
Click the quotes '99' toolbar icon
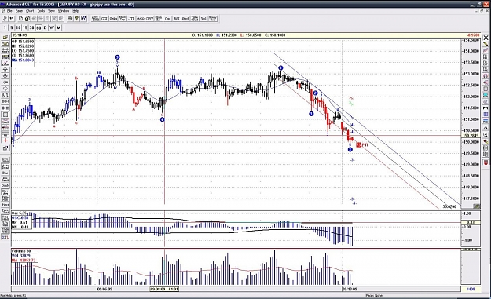[x=12, y=19]
